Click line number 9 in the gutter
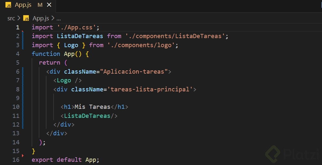This screenshot has width=322, height=165. point(18,98)
